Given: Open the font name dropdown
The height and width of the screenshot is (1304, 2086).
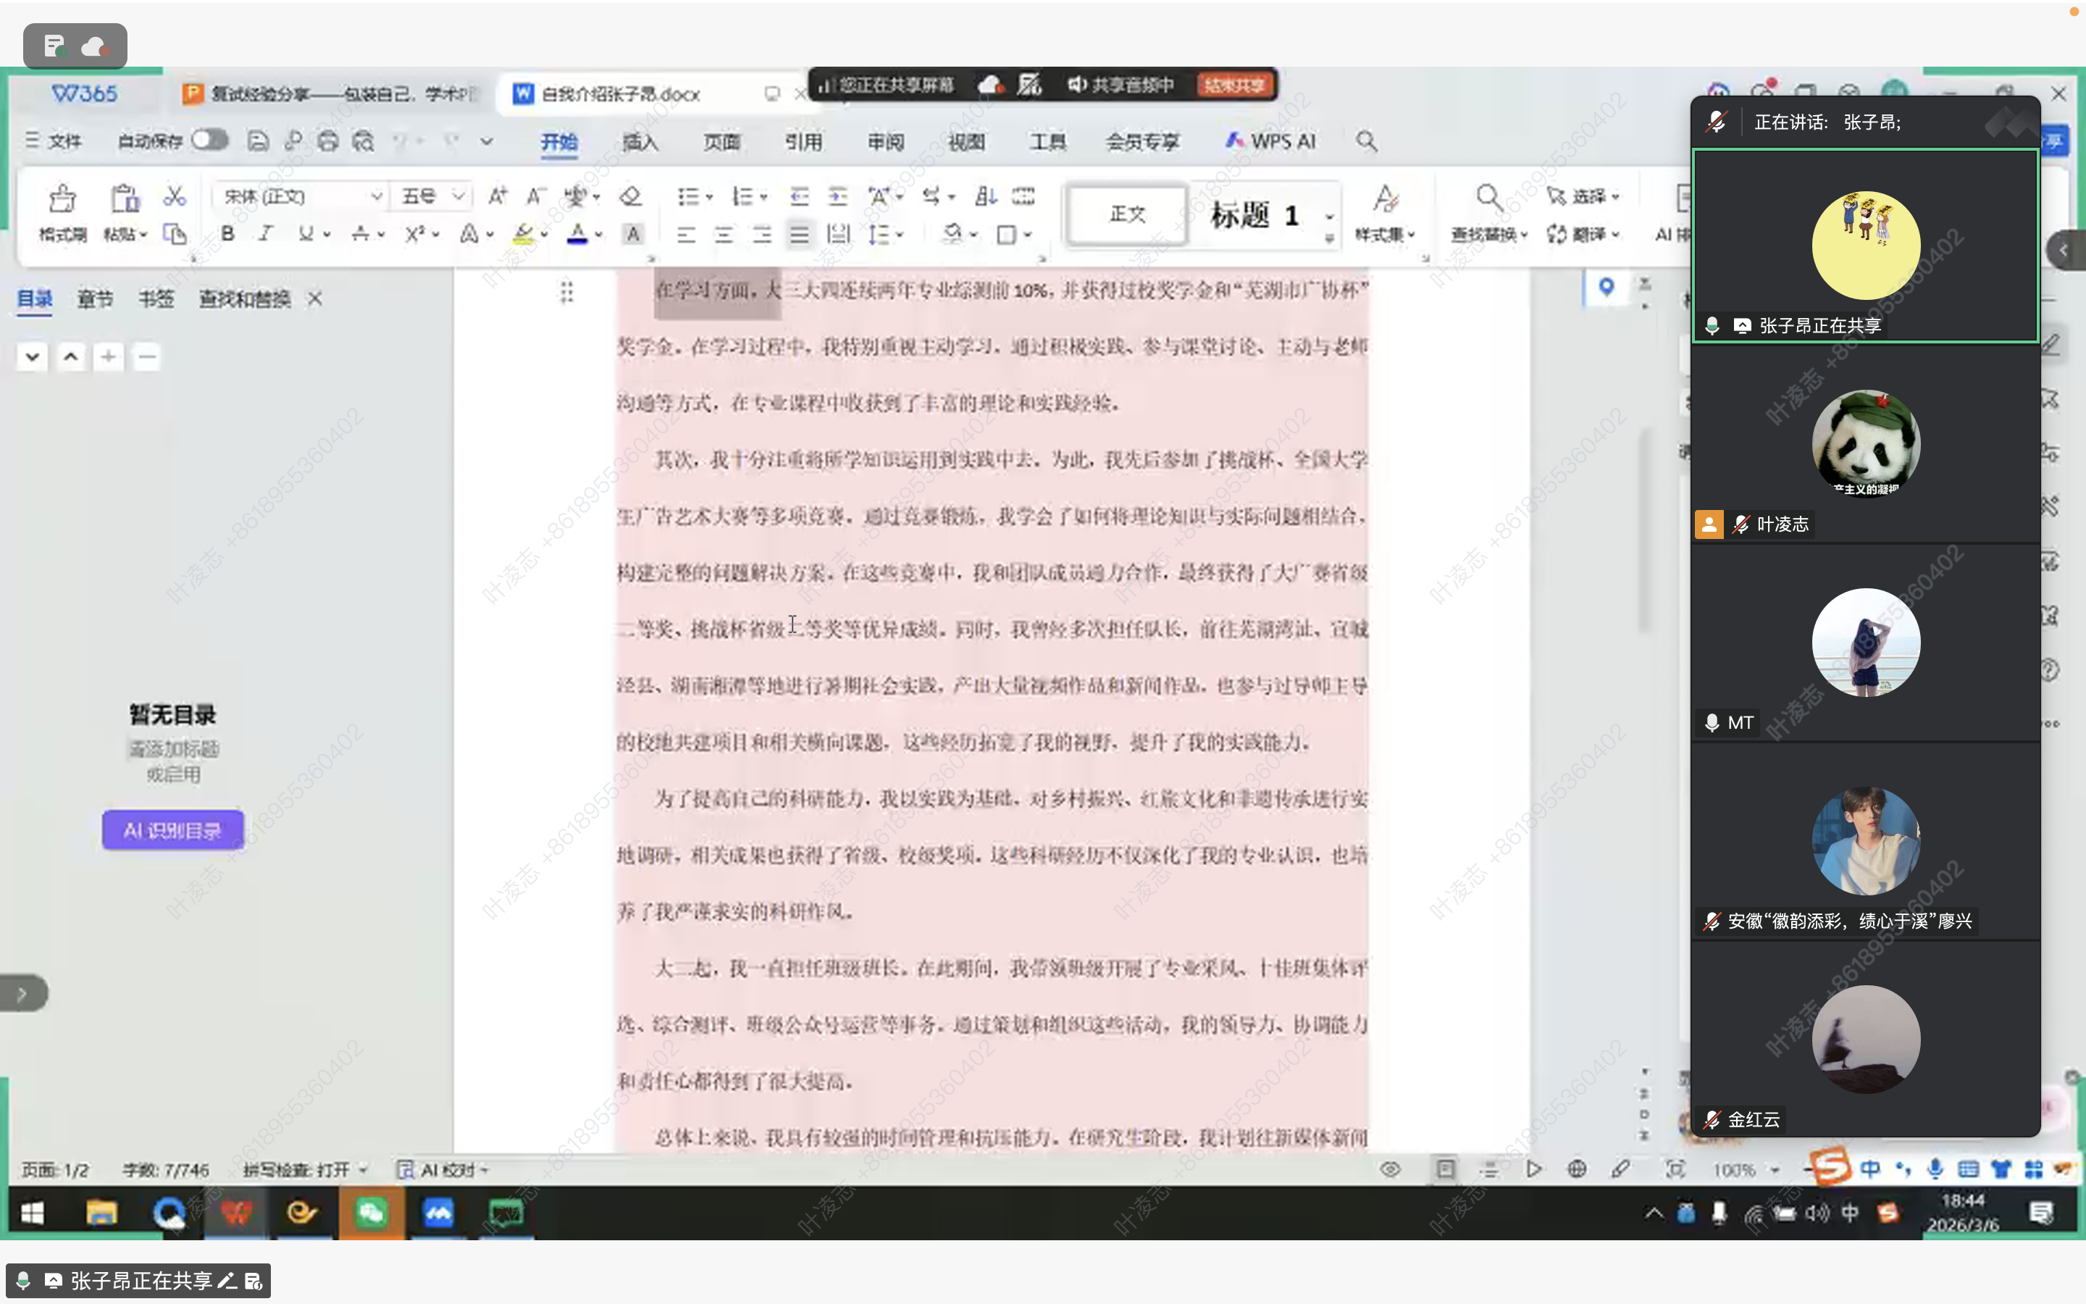Looking at the screenshot, I should 377,196.
